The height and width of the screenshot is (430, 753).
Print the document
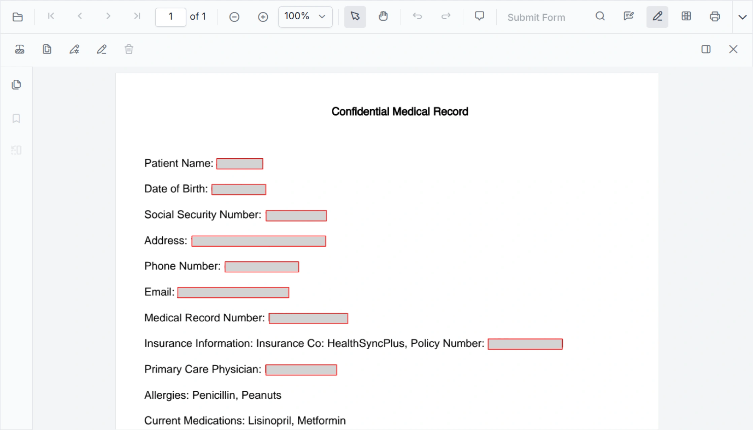[x=715, y=16]
